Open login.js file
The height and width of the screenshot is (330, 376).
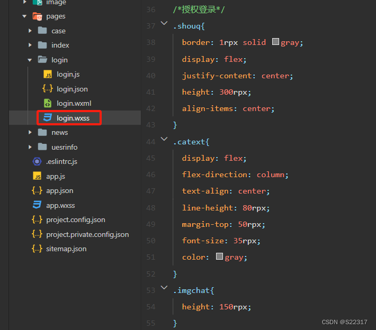click(68, 75)
